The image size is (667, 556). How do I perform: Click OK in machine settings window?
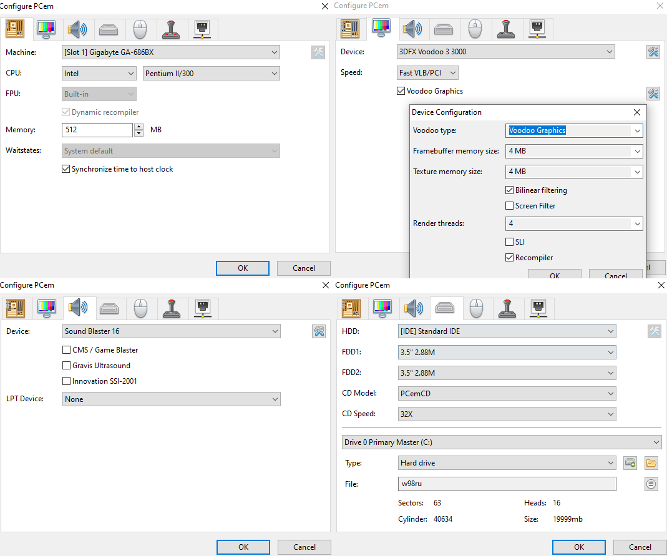point(243,268)
